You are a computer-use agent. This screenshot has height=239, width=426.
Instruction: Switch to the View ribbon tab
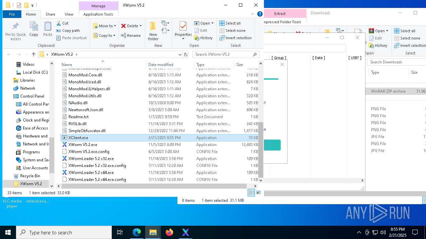[69, 14]
